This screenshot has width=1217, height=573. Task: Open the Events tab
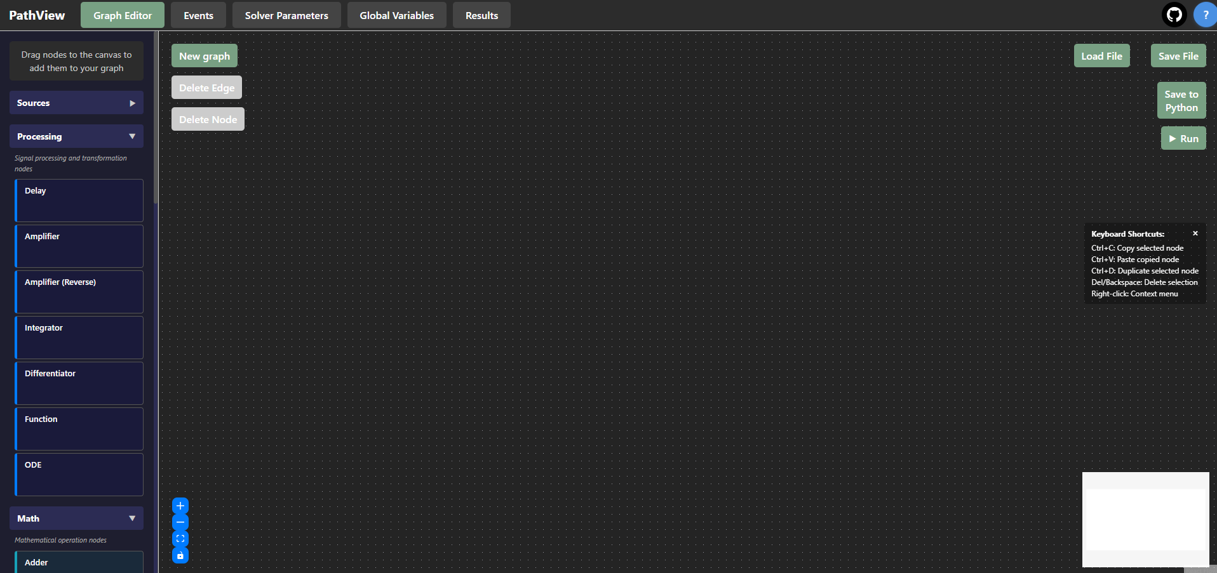pos(198,15)
